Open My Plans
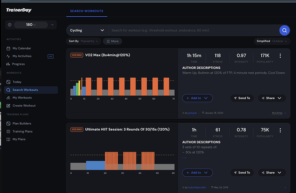This screenshot has width=296, height=193. pyautogui.click(x=19, y=140)
